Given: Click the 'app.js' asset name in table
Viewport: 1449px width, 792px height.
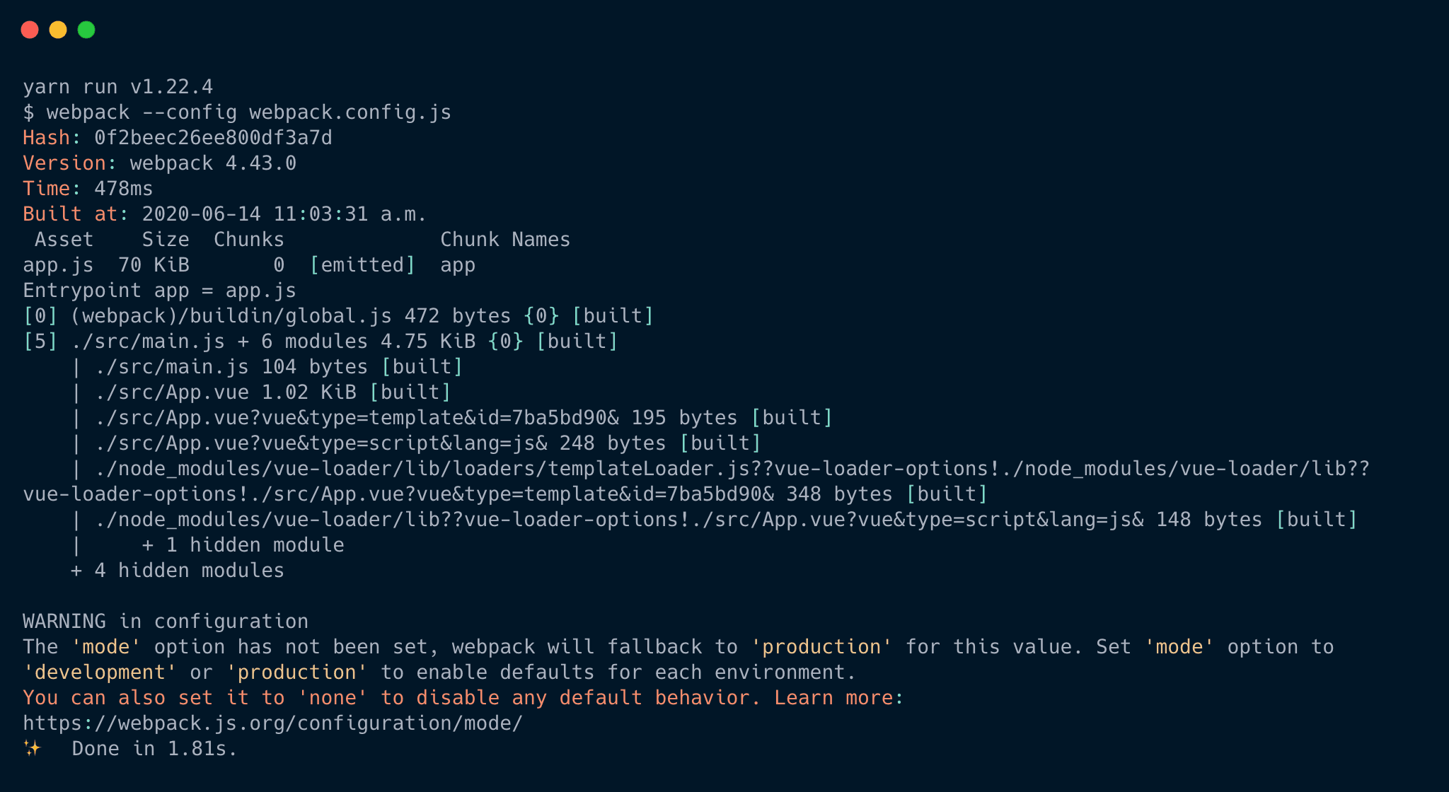Looking at the screenshot, I should pyautogui.click(x=58, y=265).
